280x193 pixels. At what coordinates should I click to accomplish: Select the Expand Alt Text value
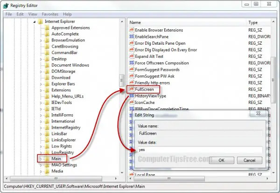(x=149, y=56)
